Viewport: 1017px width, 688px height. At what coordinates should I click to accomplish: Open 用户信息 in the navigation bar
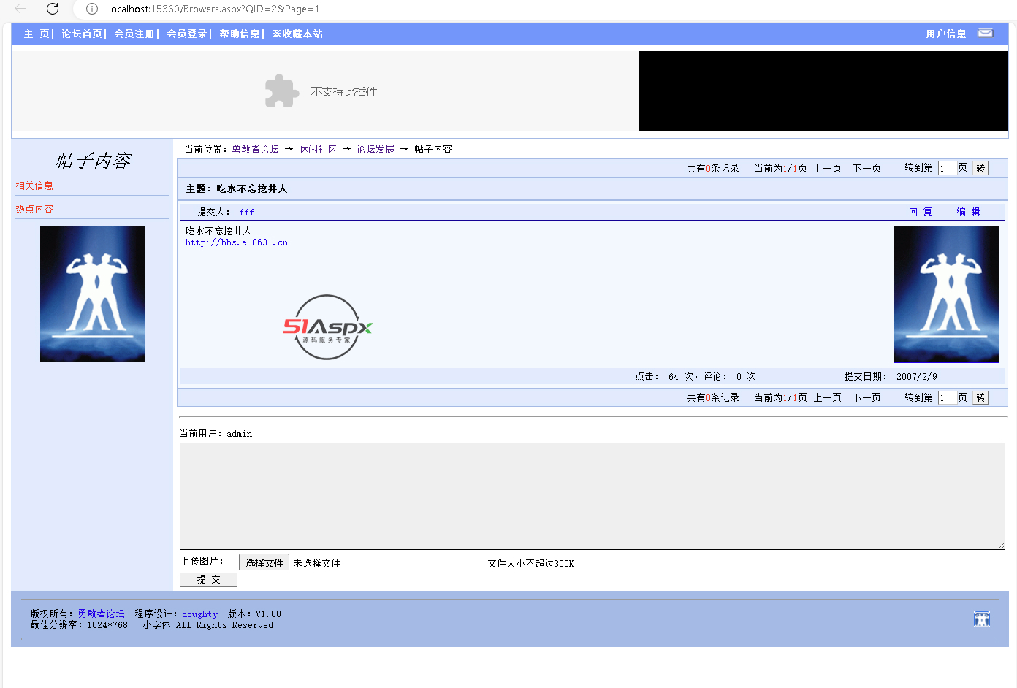pos(946,34)
